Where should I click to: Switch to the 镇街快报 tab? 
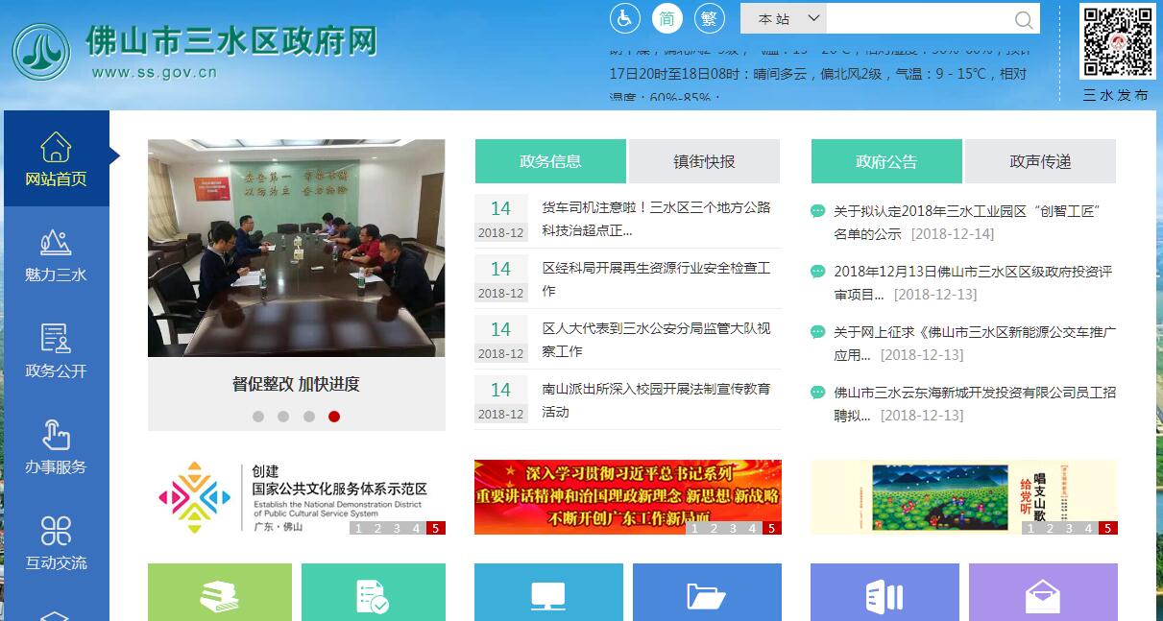(704, 161)
